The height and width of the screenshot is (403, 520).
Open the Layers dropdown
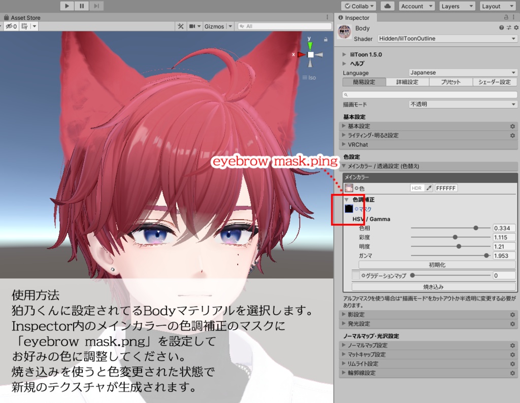457,6
